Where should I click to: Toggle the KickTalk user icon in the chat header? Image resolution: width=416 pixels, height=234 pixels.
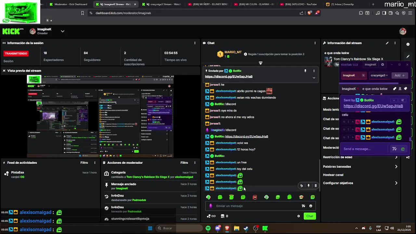click(400, 89)
